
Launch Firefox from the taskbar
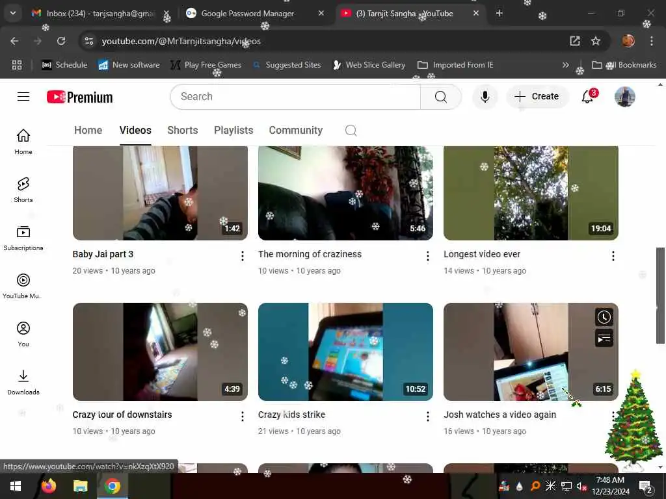tap(48, 486)
